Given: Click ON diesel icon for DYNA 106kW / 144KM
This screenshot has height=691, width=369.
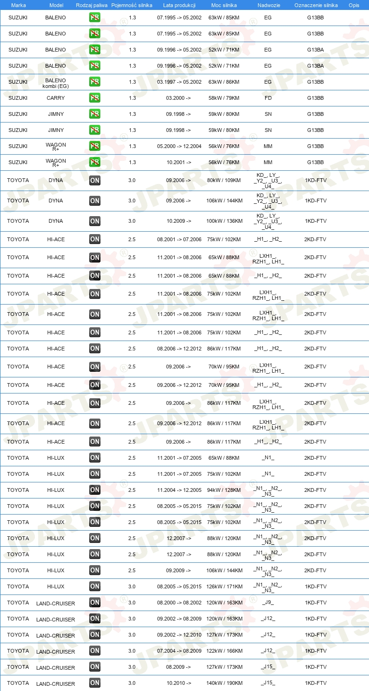Looking at the screenshot, I should click(x=95, y=201).
